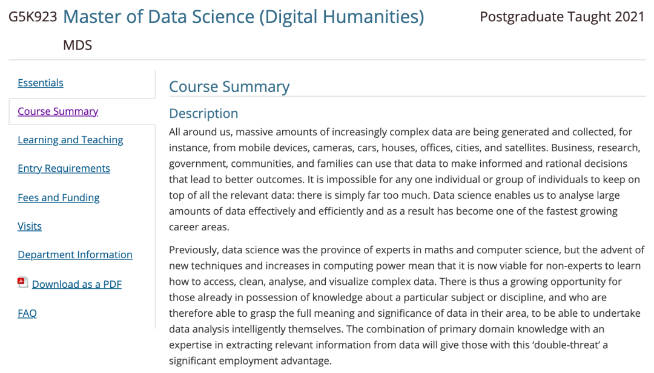
Task: Click the large Course Summary content heading
Action: pyautogui.click(x=230, y=86)
